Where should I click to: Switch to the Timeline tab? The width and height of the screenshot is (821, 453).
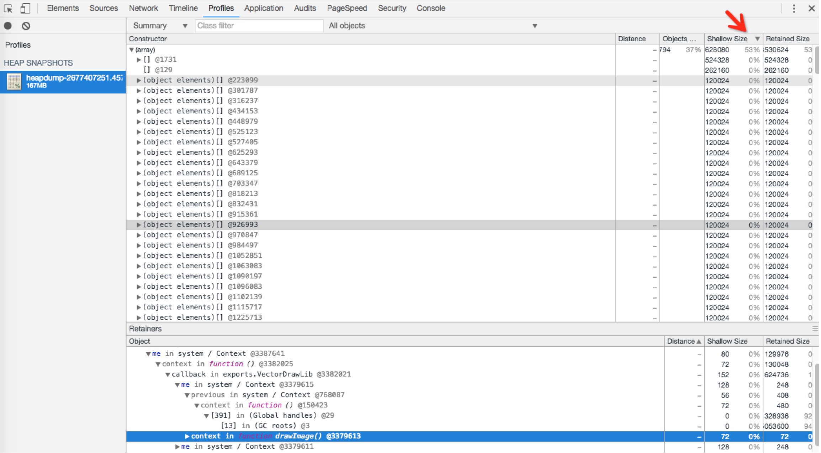click(183, 8)
